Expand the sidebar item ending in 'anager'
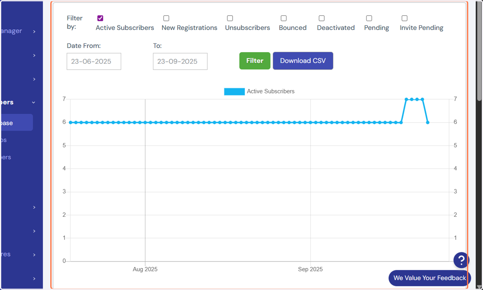 (34, 31)
